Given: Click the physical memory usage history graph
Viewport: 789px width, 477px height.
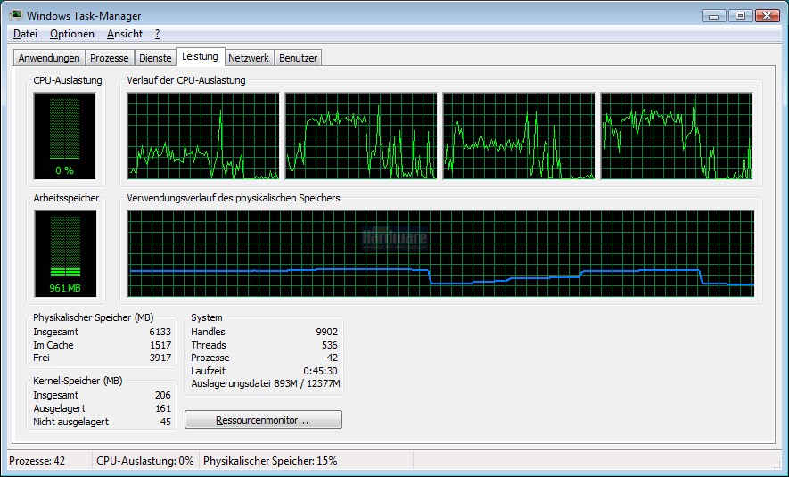Looking at the screenshot, I should click(440, 253).
